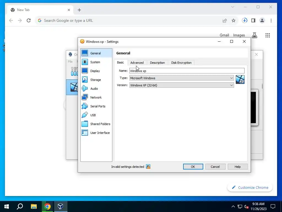Image resolution: width=282 pixels, height=212 pixels.
Task: Click Chrome's downloads icon
Action: [x=245, y=20]
